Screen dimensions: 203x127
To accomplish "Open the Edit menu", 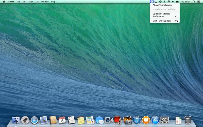I will [24, 2].
